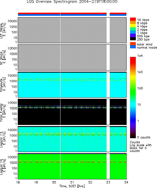Click the 16 kbps red legend swatch
Screen dimensions: 157x188
[x=133, y=19]
